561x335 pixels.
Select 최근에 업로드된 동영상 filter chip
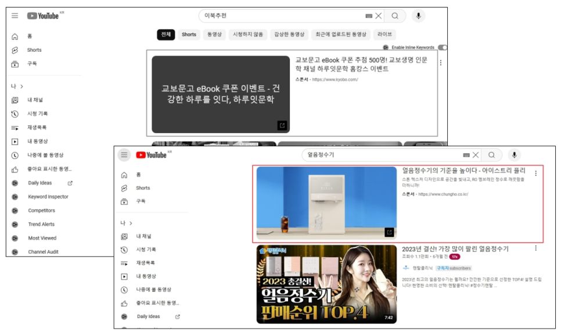point(340,34)
